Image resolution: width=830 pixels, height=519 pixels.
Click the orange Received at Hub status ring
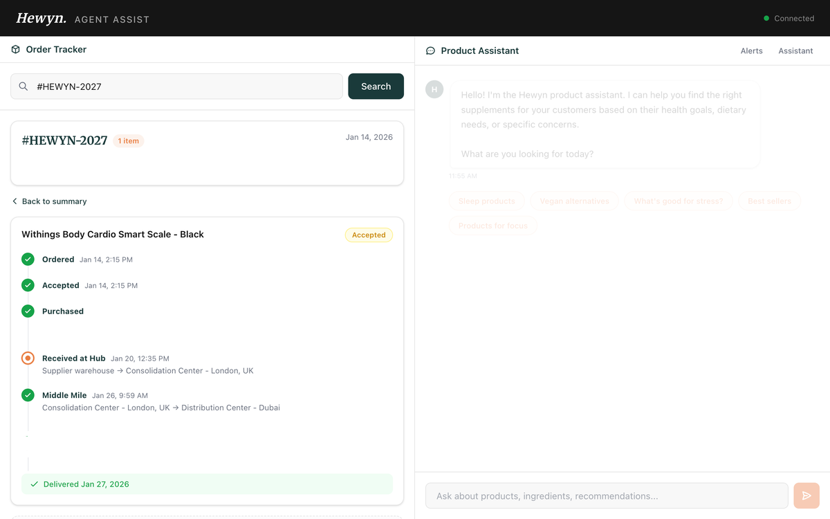(28, 358)
